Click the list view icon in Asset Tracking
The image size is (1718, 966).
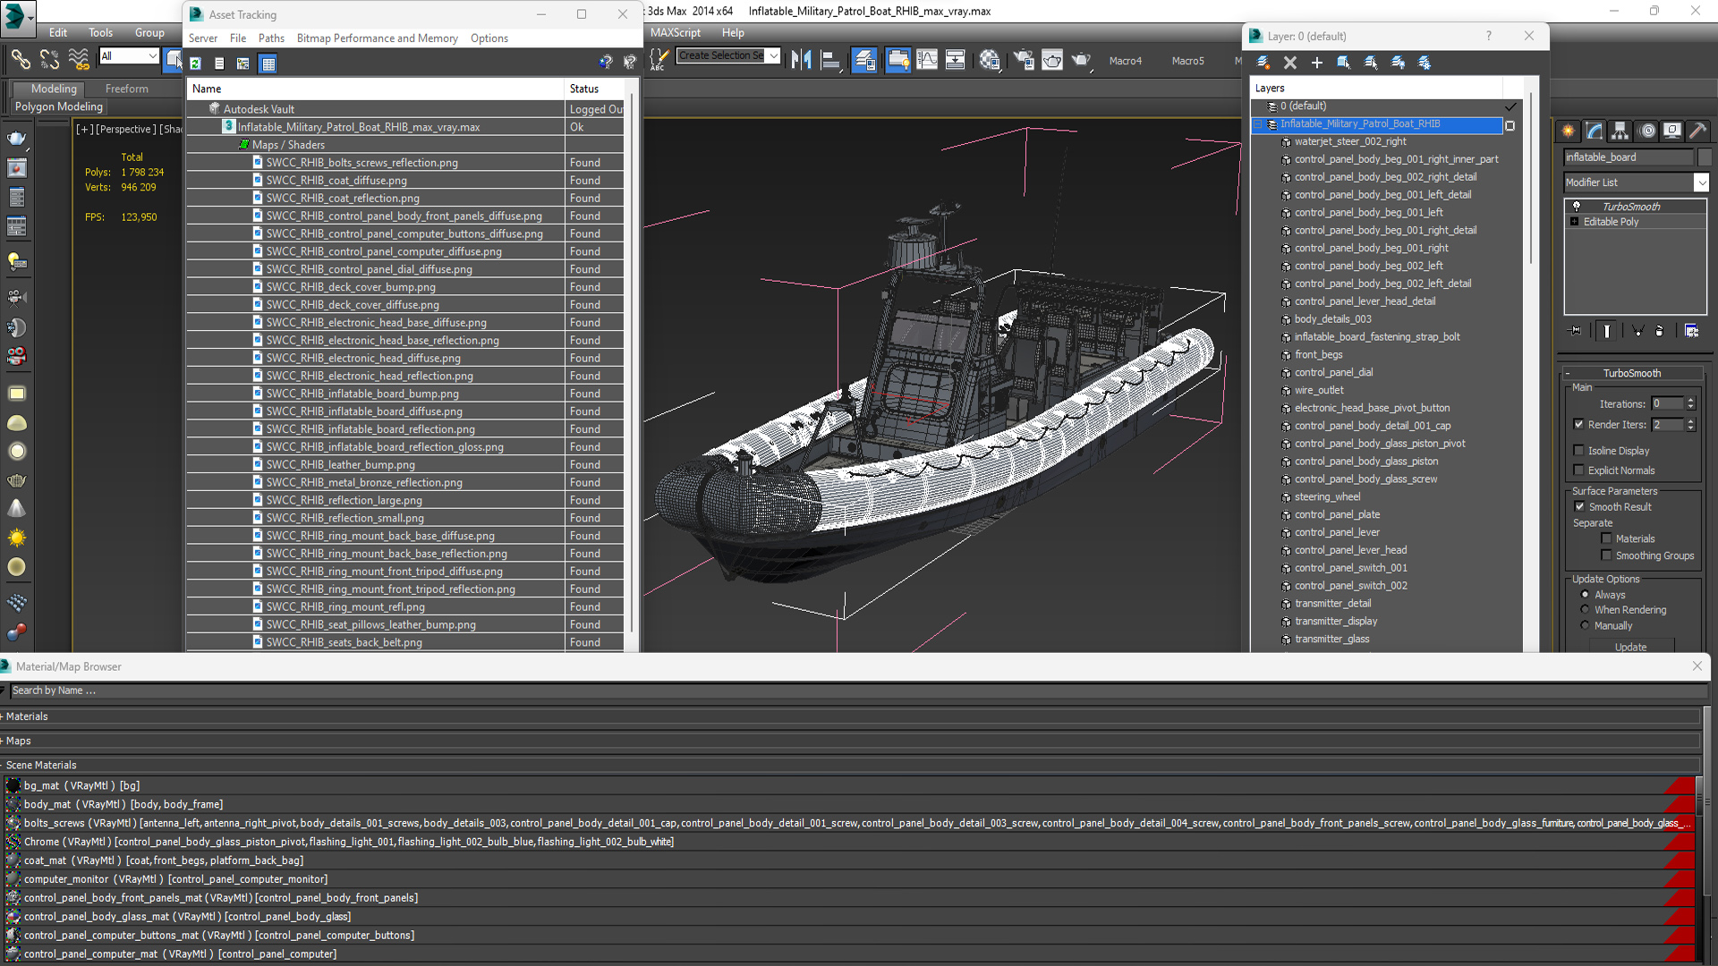coord(219,64)
